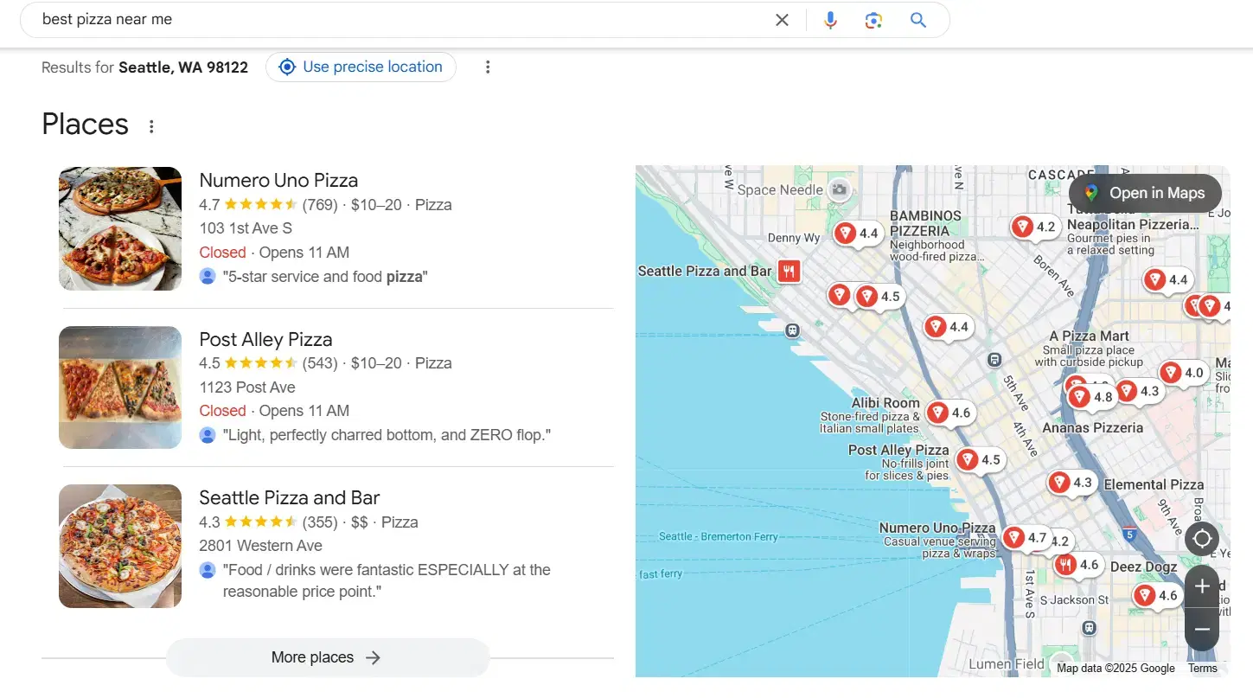Viewport: 1253px width, 698px height.
Task: Click the 'BAMBINOS PIZZERIA' map label
Action: (925, 223)
